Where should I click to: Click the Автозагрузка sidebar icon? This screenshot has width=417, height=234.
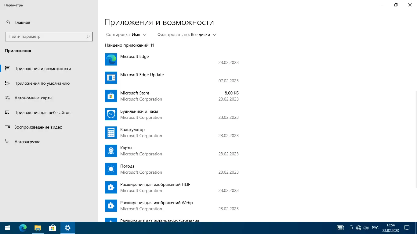8,142
